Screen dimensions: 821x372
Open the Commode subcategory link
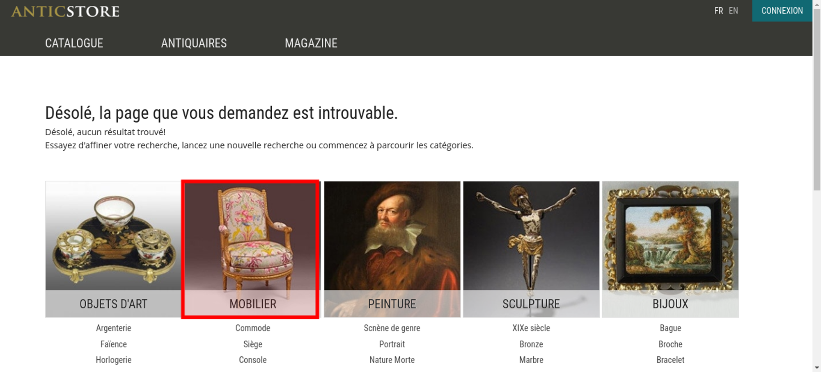coord(253,328)
